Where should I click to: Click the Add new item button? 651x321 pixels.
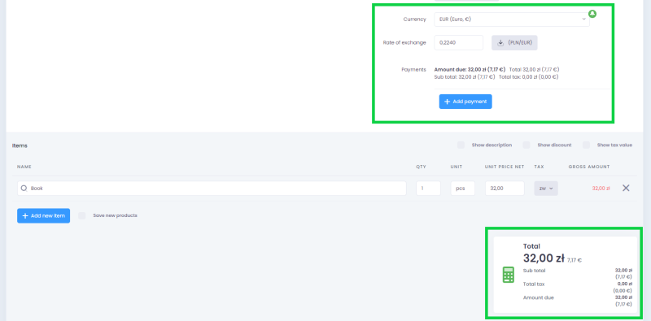pyautogui.click(x=44, y=215)
